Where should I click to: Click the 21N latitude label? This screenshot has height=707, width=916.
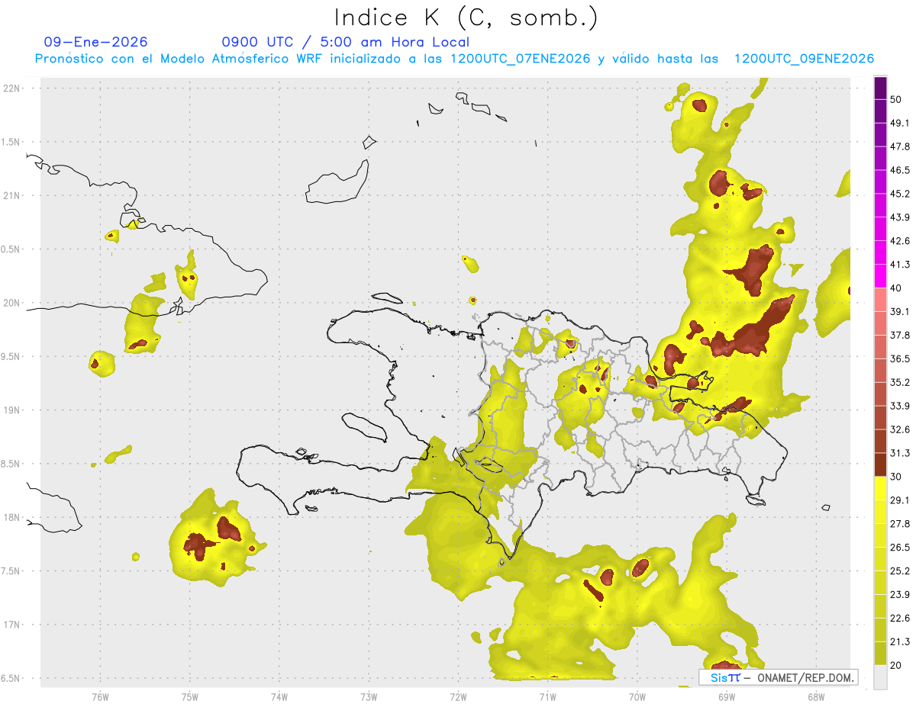[11, 195]
